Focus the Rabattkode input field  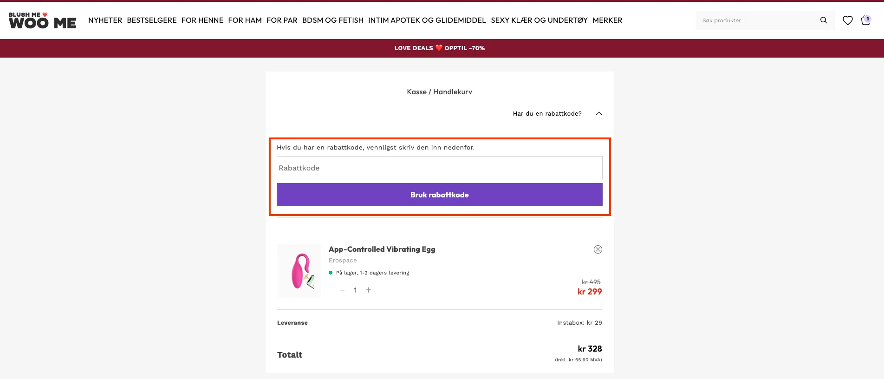439,168
